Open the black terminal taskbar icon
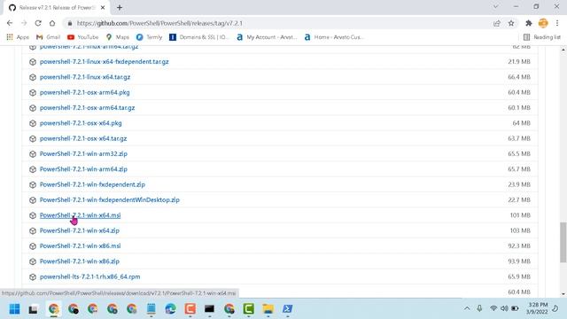Viewport: 567px width, 319px height. [x=209, y=309]
